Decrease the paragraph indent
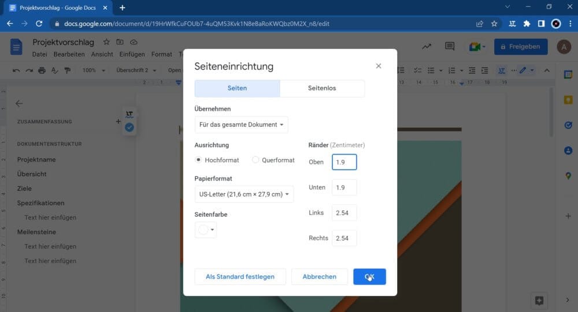 472,70
